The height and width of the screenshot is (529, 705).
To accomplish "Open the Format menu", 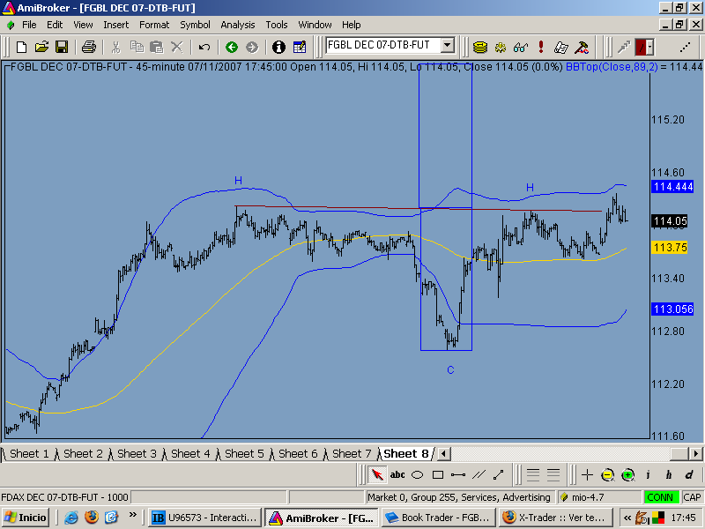I will click(154, 25).
